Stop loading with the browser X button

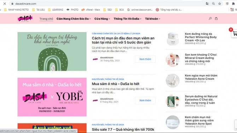tap(5, 4)
